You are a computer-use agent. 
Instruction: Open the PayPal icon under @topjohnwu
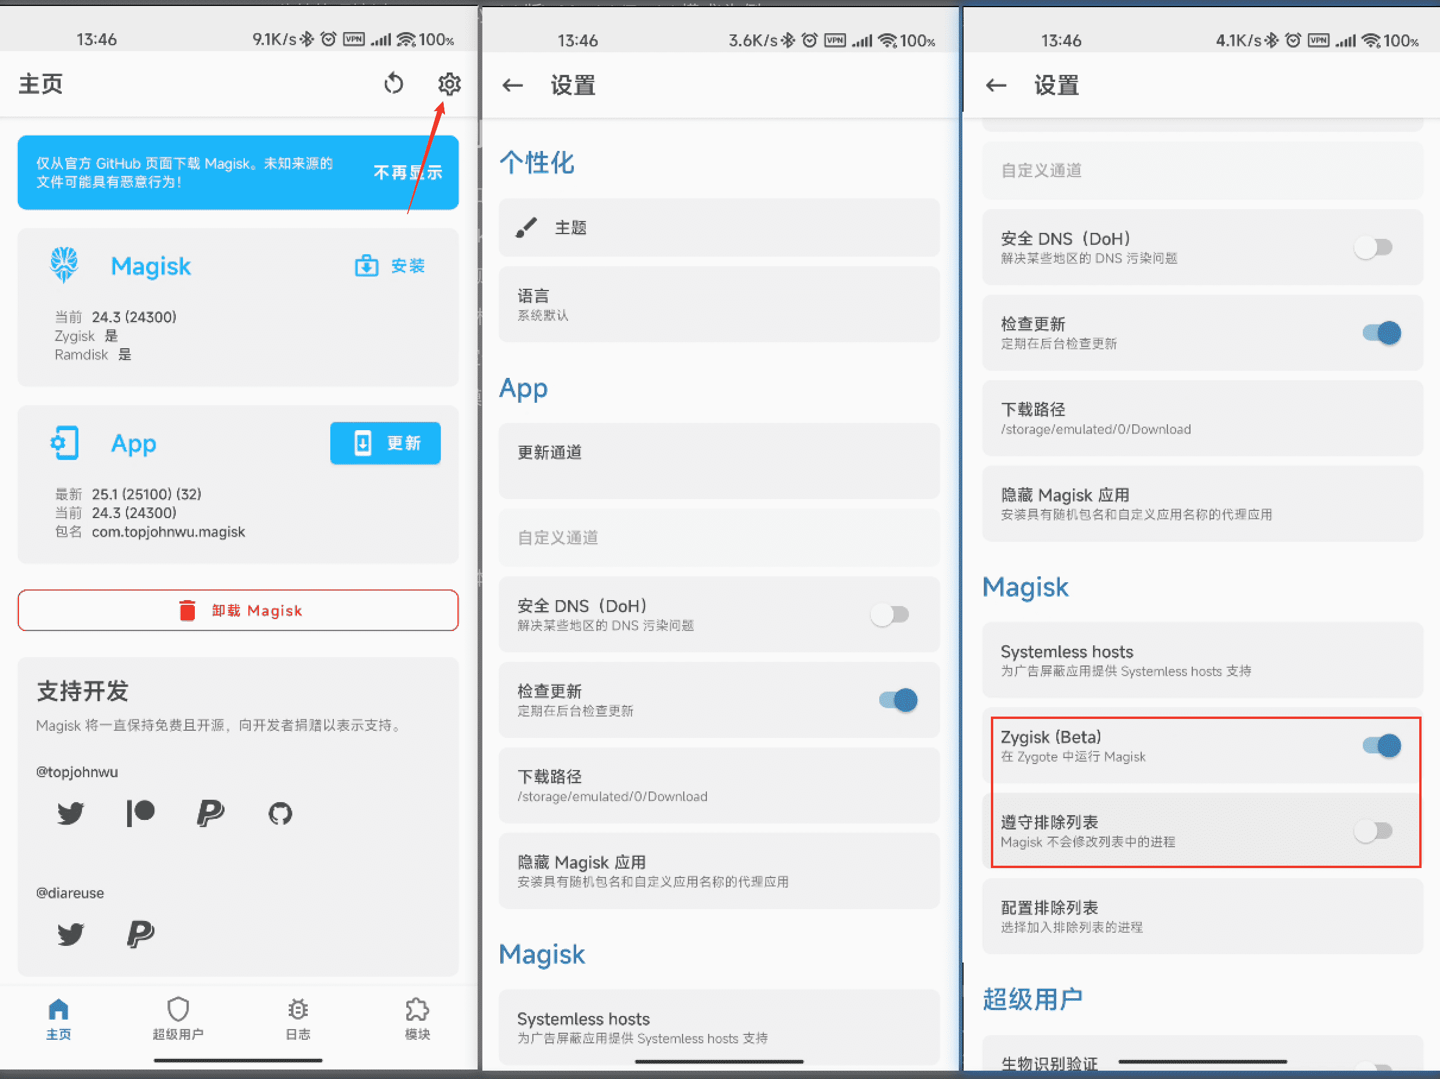(x=210, y=813)
